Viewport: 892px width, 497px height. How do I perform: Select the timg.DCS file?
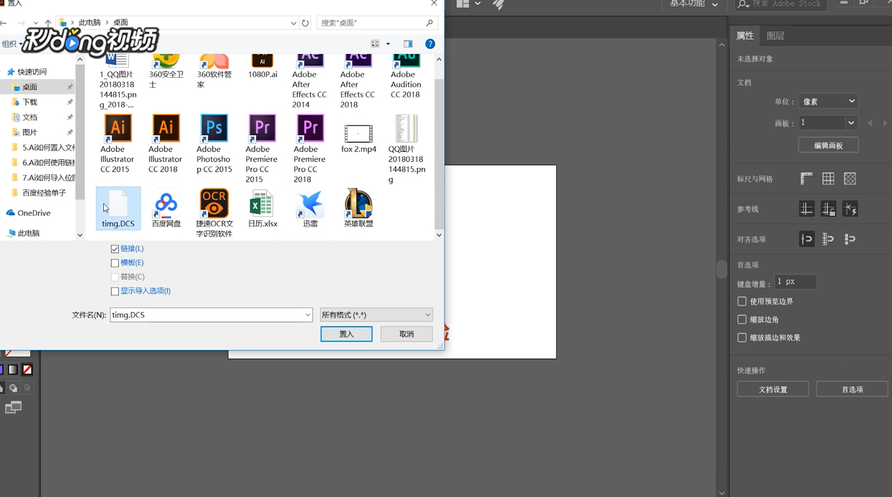click(118, 209)
